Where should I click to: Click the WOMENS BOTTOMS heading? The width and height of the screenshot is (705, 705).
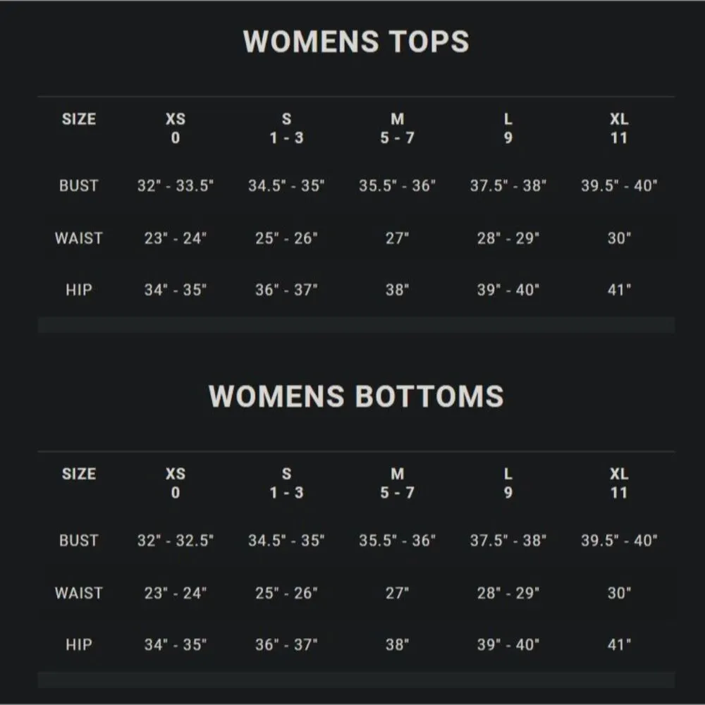click(356, 396)
